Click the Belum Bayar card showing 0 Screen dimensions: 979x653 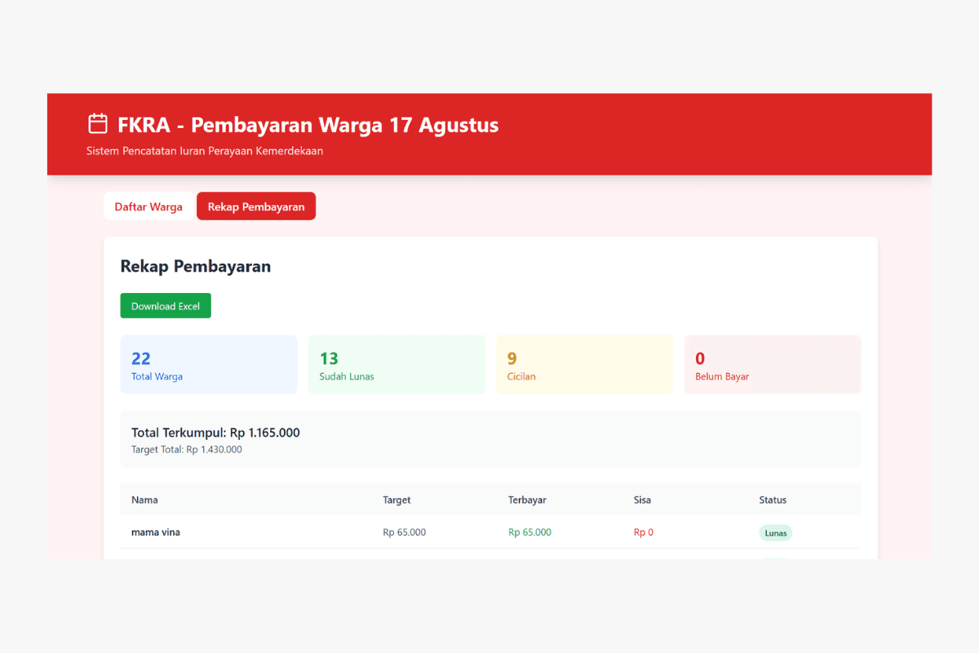point(772,365)
